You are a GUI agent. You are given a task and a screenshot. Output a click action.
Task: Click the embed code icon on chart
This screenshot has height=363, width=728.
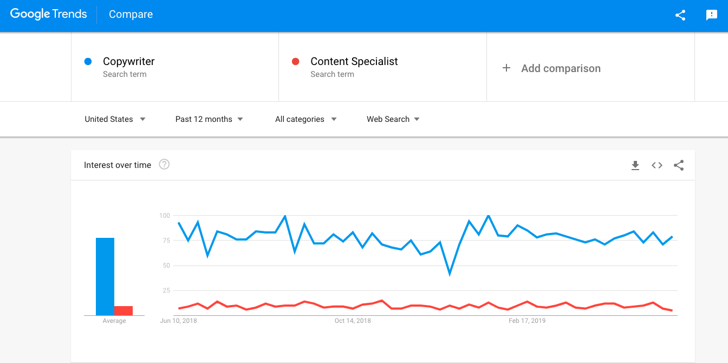(x=657, y=165)
